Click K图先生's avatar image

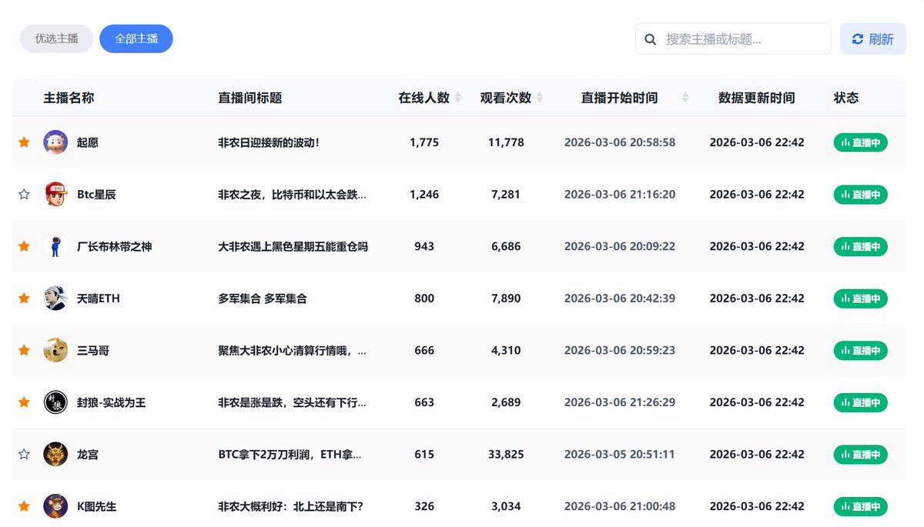[x=55, y=506]
